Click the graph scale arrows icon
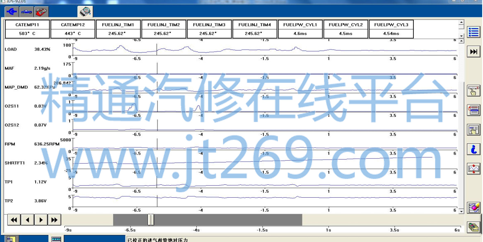This screenshot has height=242, width=483. tap(474, 169)
